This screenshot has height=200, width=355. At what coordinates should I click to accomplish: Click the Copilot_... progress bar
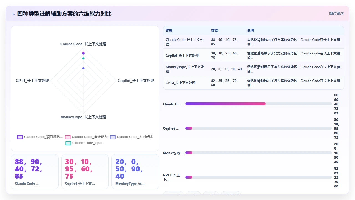click(x=258, y=128)
